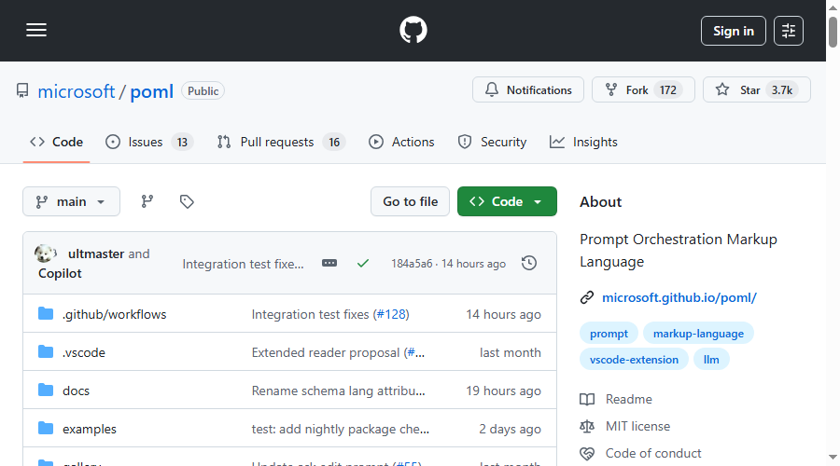This screenshot has height=466, width=840.
Task: Click the folder icon beside examples
Action: click(46, 428)
